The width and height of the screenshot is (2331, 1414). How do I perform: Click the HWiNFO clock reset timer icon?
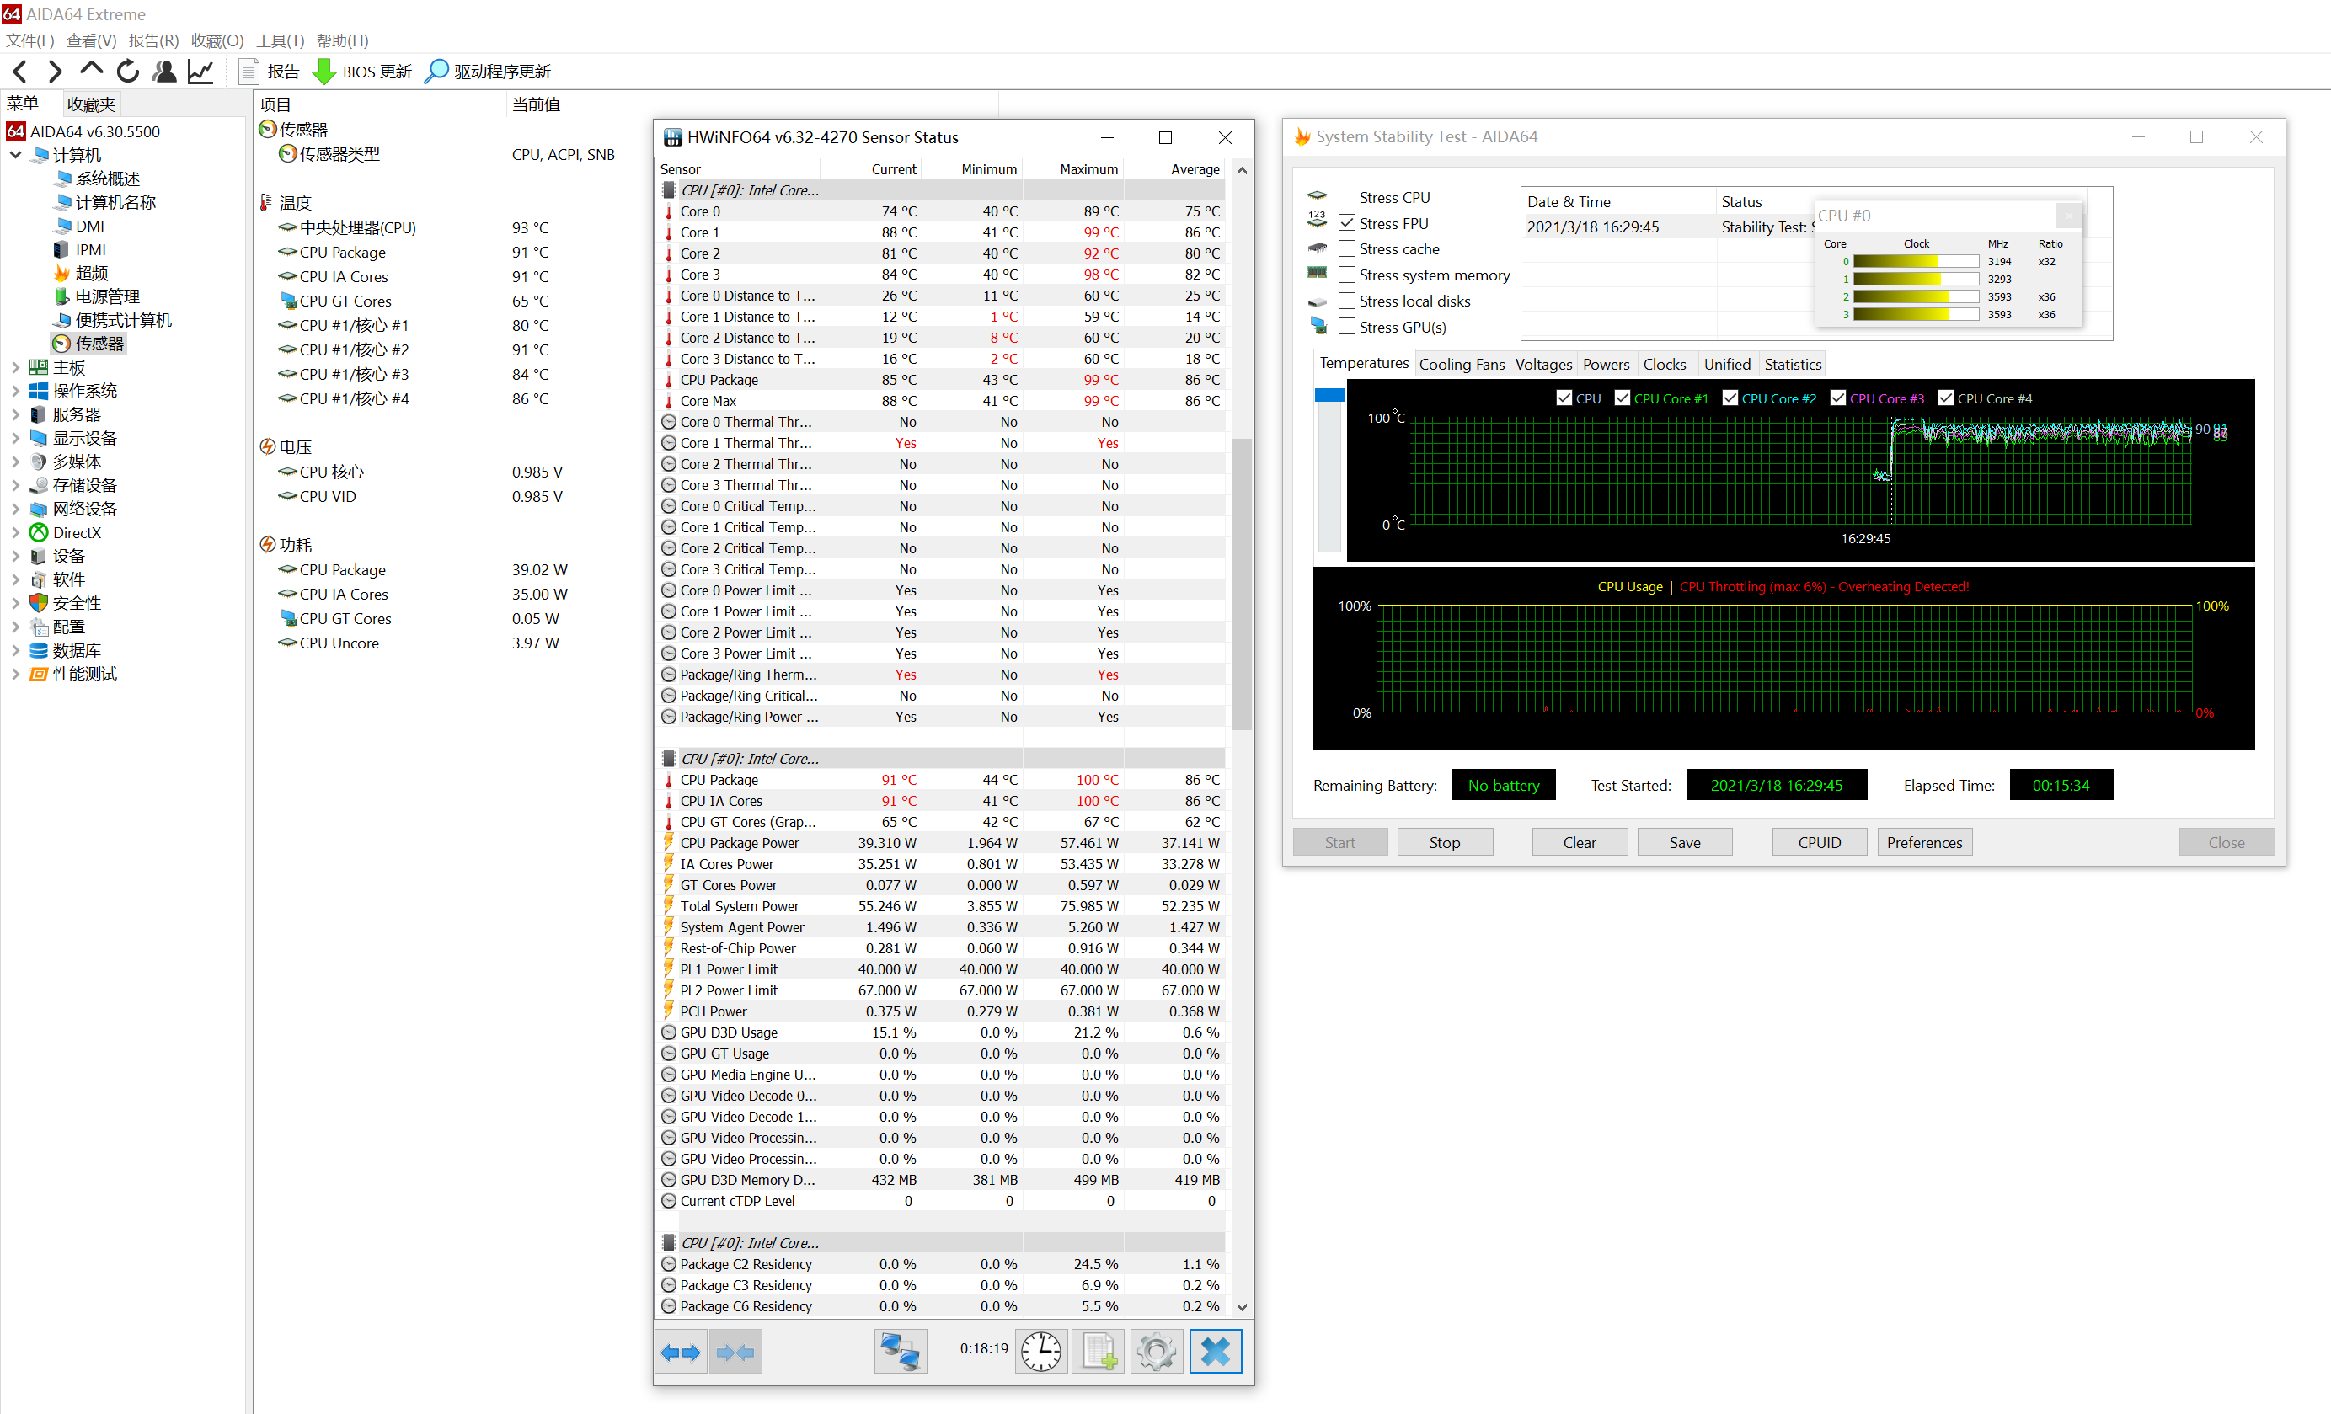[1040, 1352]
